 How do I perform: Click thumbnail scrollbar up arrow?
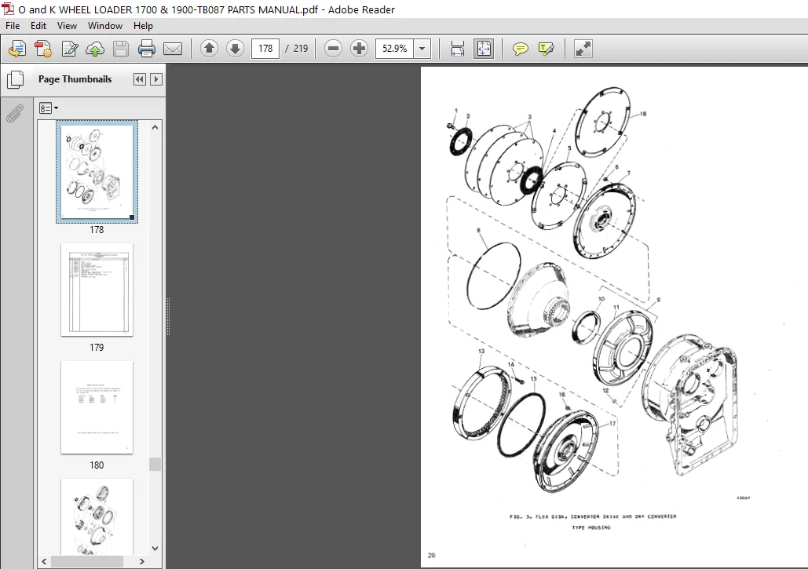[x=155, y=127]
